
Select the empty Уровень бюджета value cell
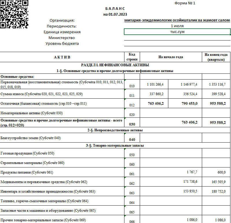[x=177, y=43]
